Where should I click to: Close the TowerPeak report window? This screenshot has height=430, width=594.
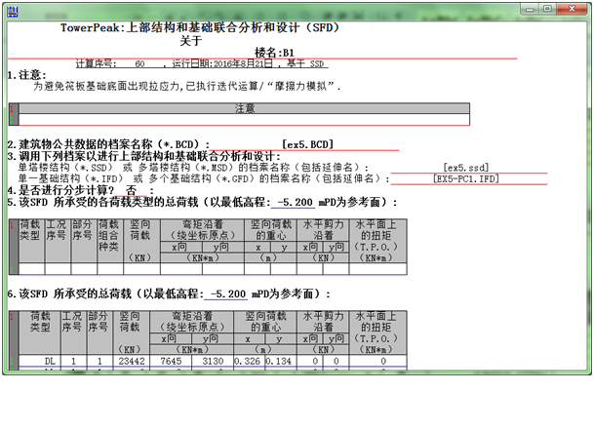pos(572,9)
